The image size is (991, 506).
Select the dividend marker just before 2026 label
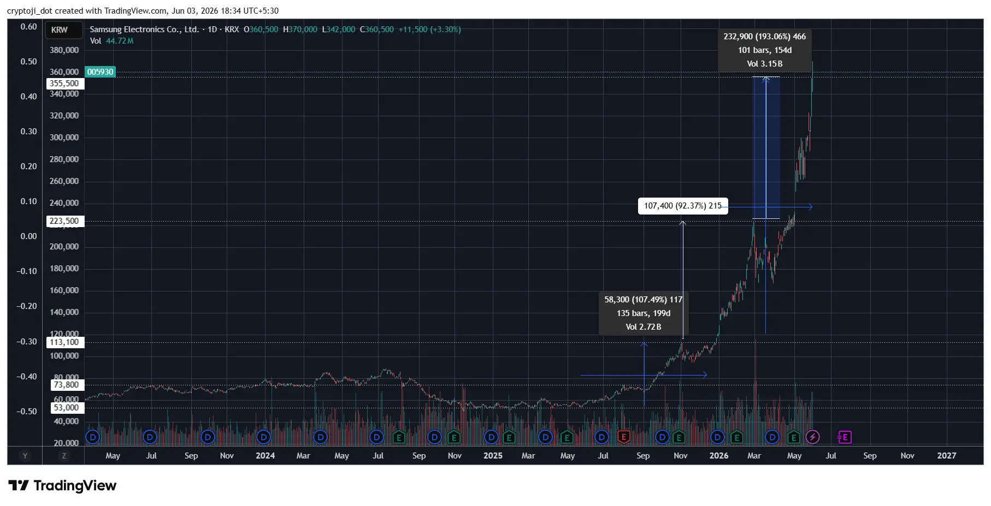pos(717,437)
